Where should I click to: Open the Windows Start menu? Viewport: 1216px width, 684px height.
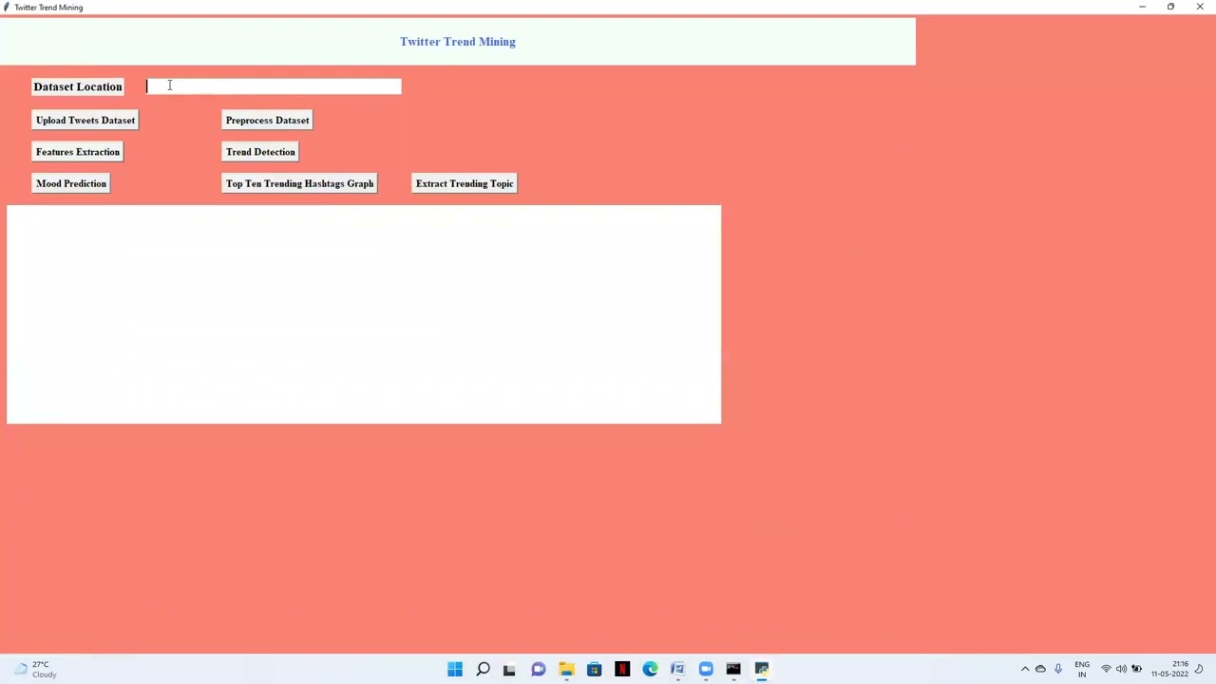tap(455, 669)
